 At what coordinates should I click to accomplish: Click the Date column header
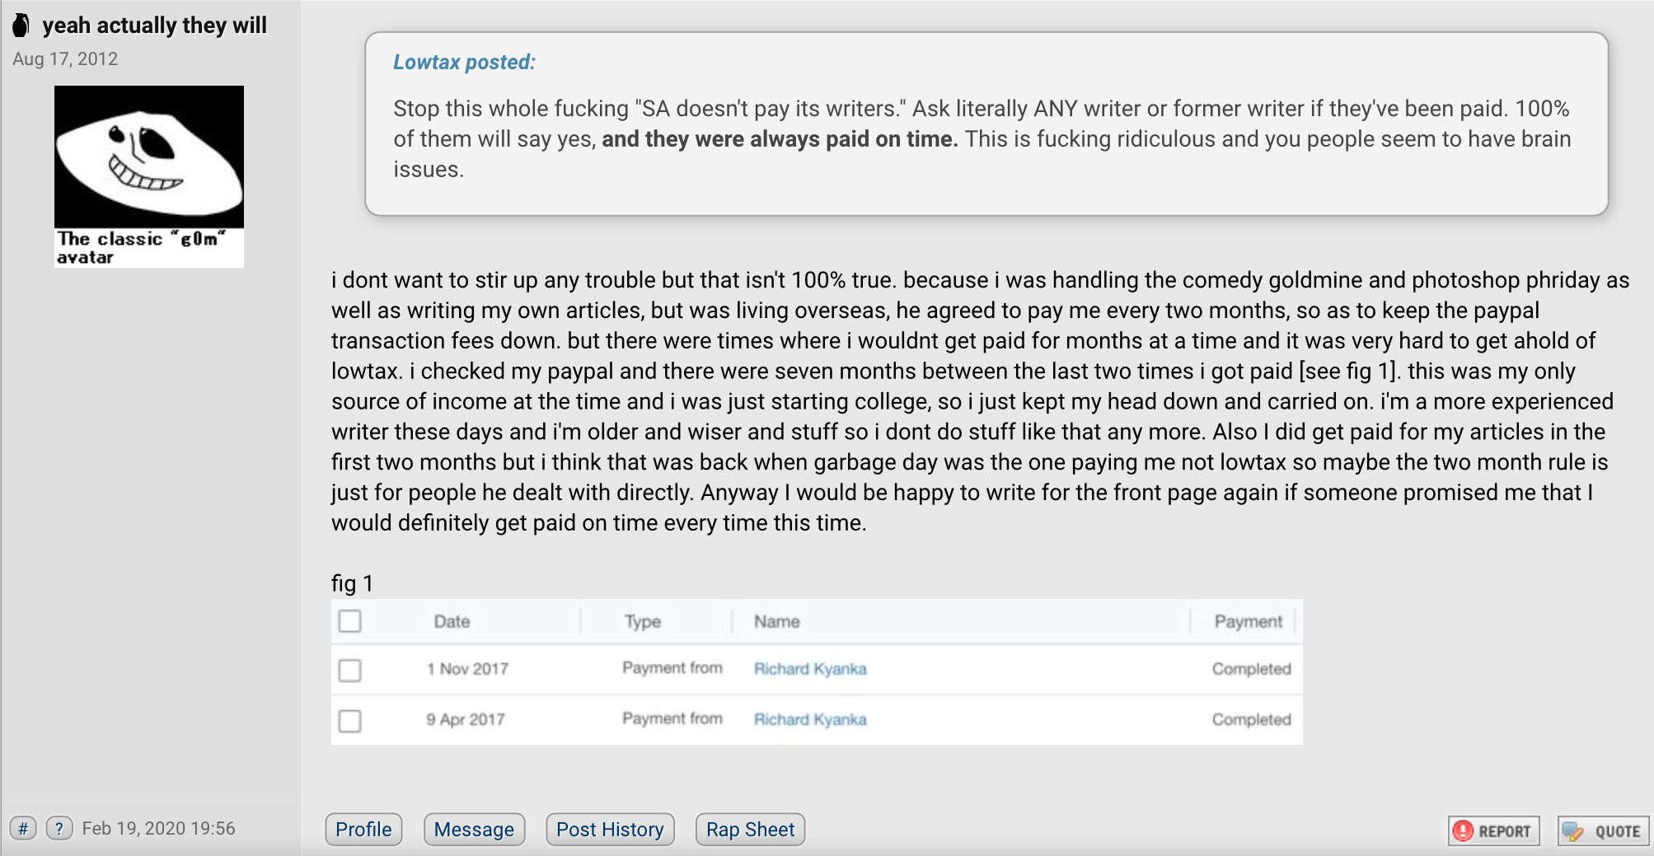pyautogui.click(x=452, y=621)
